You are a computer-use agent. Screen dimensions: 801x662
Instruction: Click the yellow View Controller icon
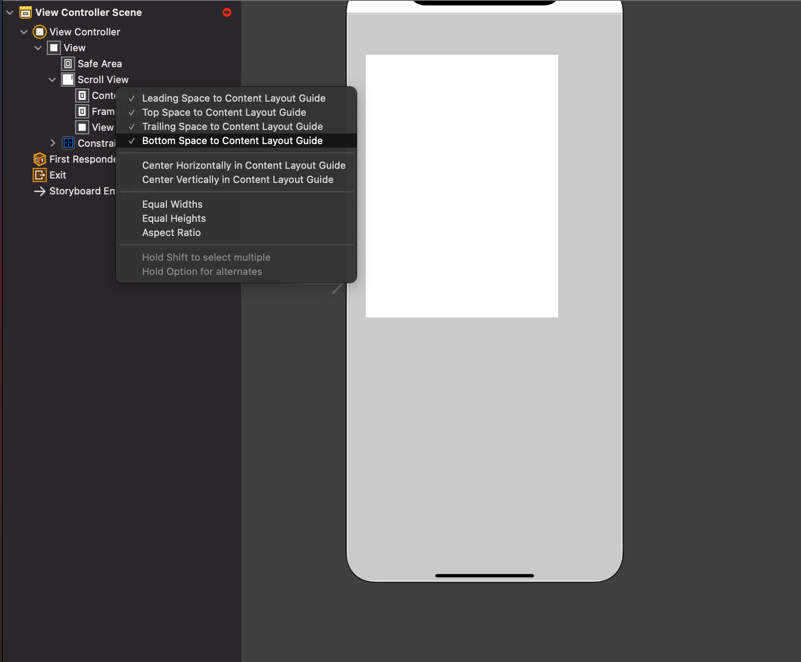40,32
